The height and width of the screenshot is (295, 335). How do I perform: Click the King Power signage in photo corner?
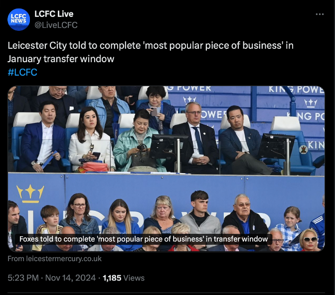[296, 89]
